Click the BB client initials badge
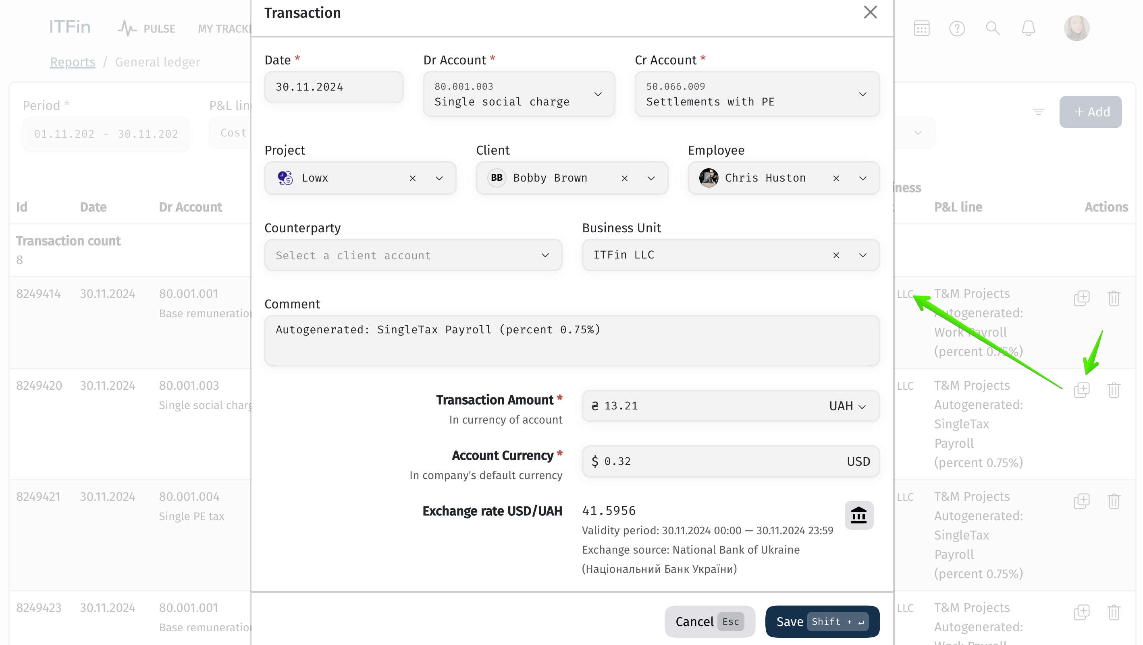This screenshot has height=645, width=1143. [x=497, y=178]
